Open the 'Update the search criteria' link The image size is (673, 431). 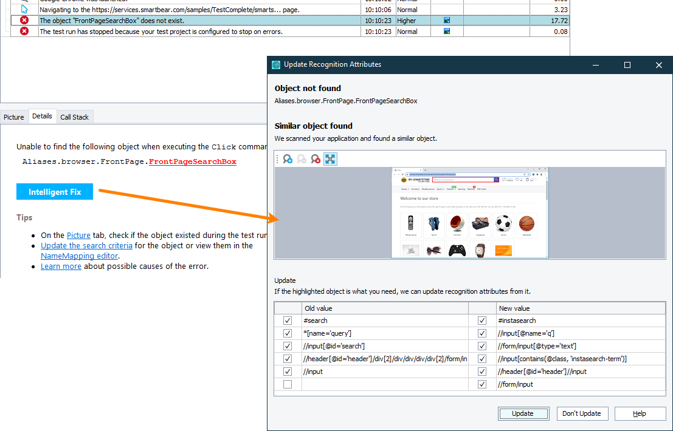point(86,246)
